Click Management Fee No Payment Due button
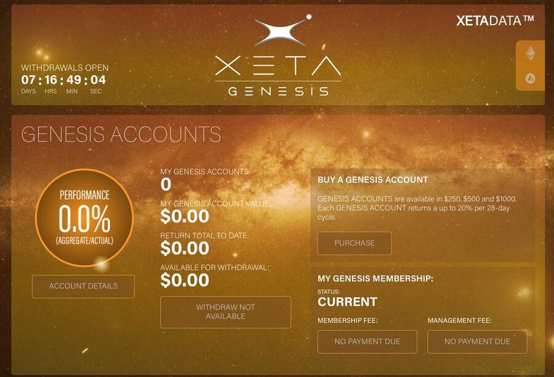The image size is (554, 377). [477, 342]
